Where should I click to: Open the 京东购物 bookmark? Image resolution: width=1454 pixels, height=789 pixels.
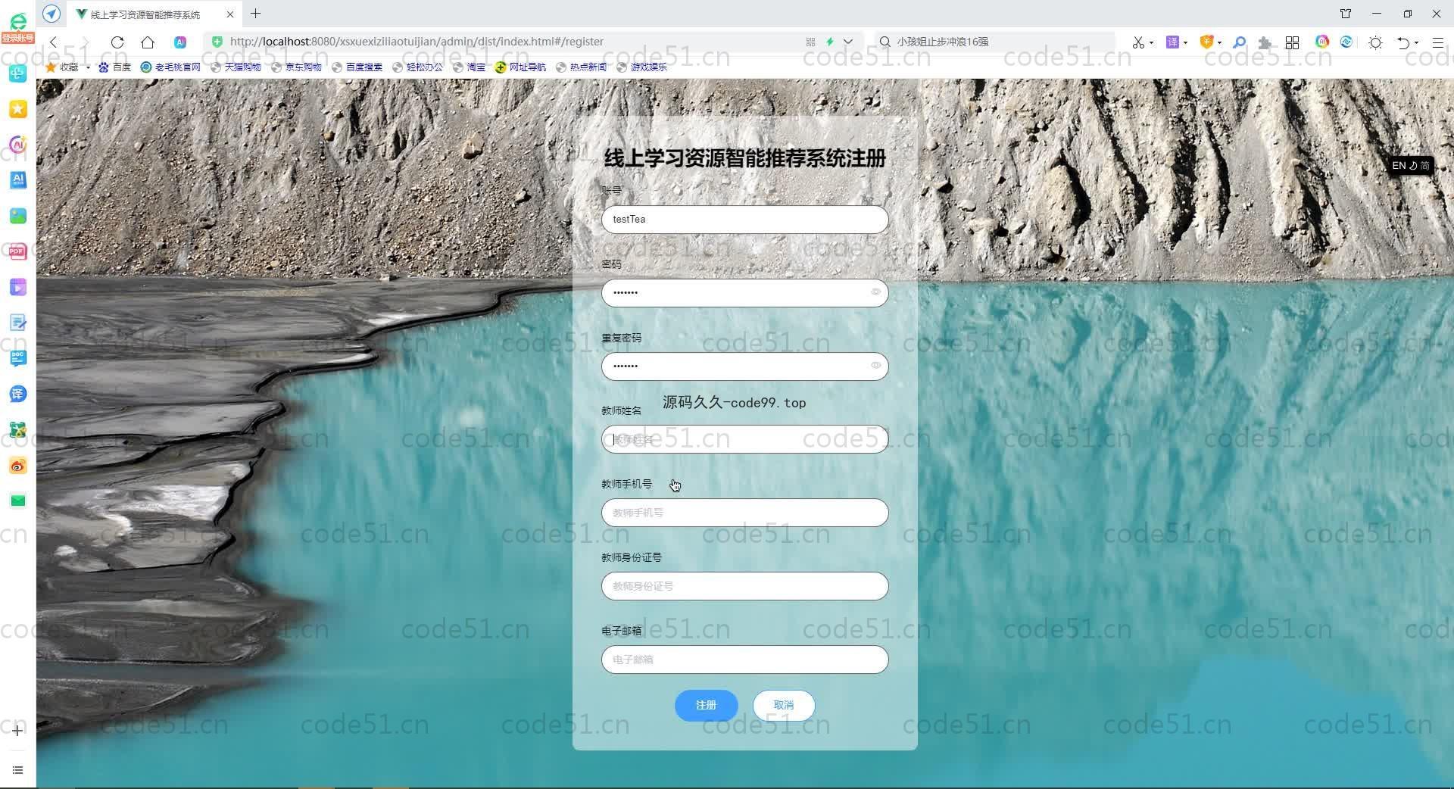pos(297,67)
